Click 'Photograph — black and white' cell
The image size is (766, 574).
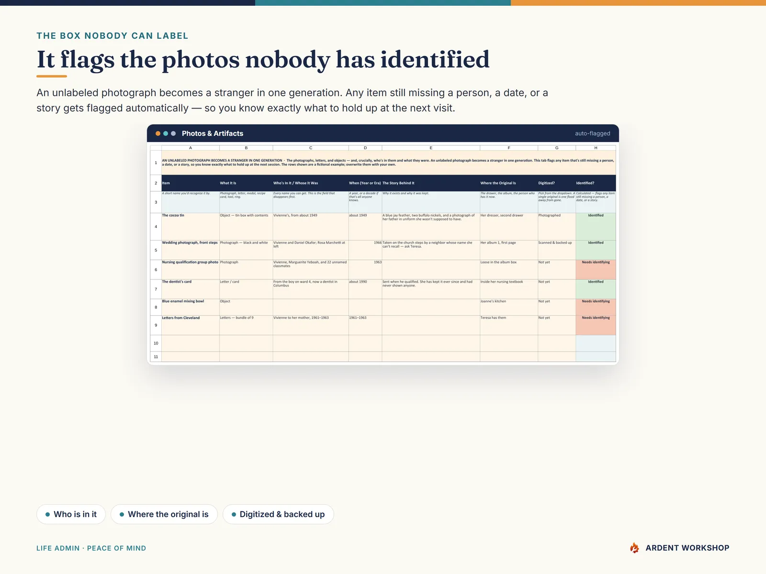pos(246,250)
